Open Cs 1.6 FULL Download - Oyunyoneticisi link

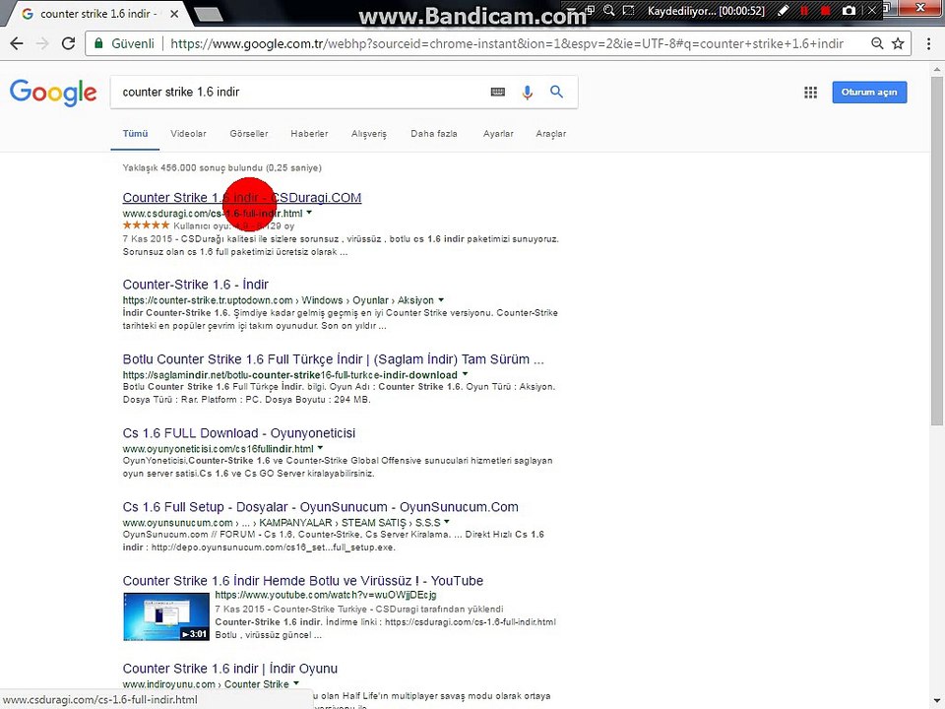point(238,433)
